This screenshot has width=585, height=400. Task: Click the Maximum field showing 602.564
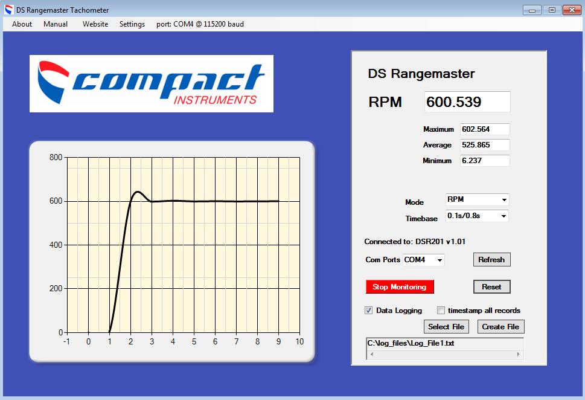[x=485, y=129]
